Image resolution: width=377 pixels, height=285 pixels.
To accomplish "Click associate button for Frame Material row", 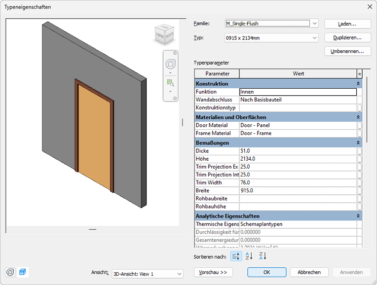I will pos(359,133).
